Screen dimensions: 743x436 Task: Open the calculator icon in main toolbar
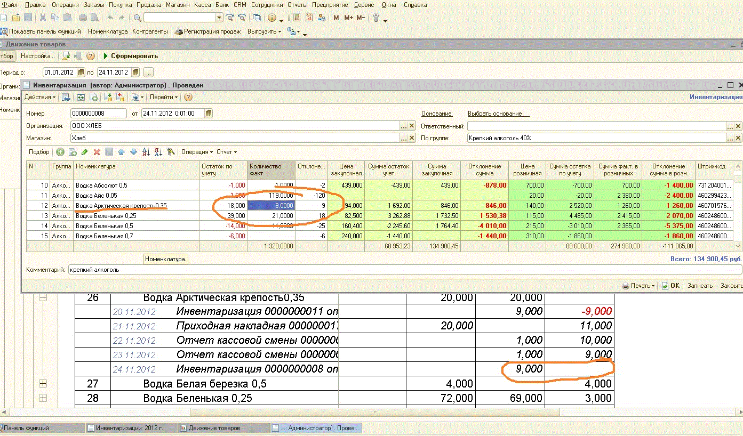297,18
